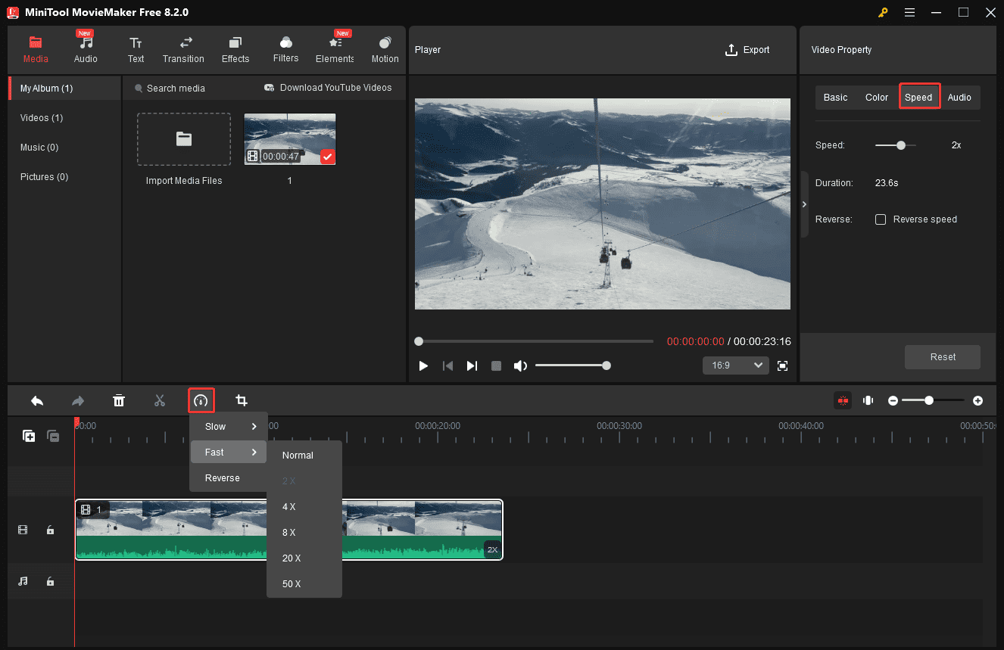The image size is (1004, 650).
Task: Enable the Reverse speed checkbox
Action: coord(881,219)
